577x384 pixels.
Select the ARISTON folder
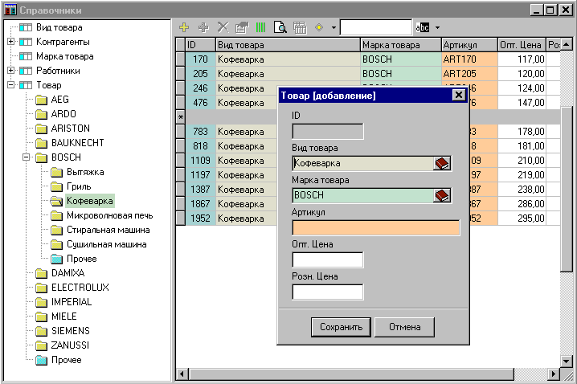coord(70,129)
